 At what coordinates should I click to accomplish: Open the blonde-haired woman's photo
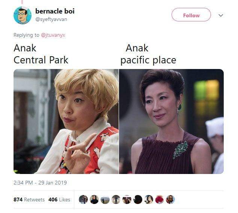tap(66, 121)
